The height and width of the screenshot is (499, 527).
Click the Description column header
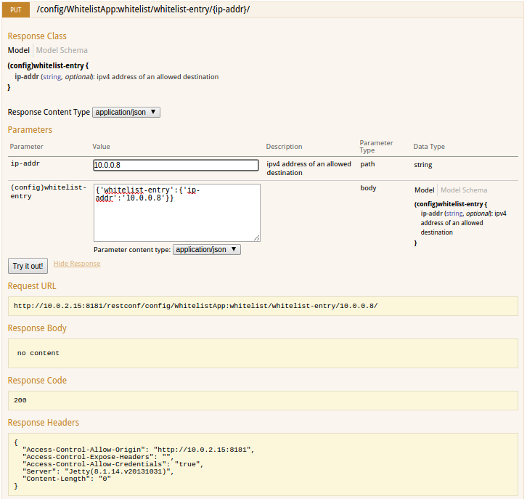284,147
